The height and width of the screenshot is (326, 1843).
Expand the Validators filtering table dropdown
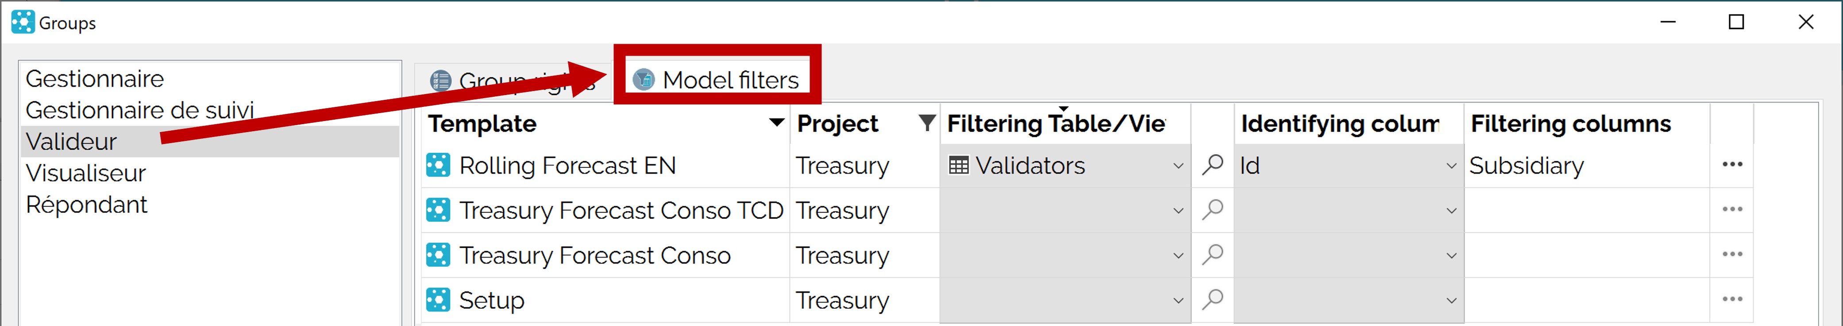coord(1178,166)
